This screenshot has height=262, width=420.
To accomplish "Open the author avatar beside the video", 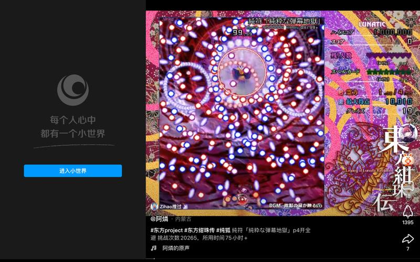I will pos(408,133).
